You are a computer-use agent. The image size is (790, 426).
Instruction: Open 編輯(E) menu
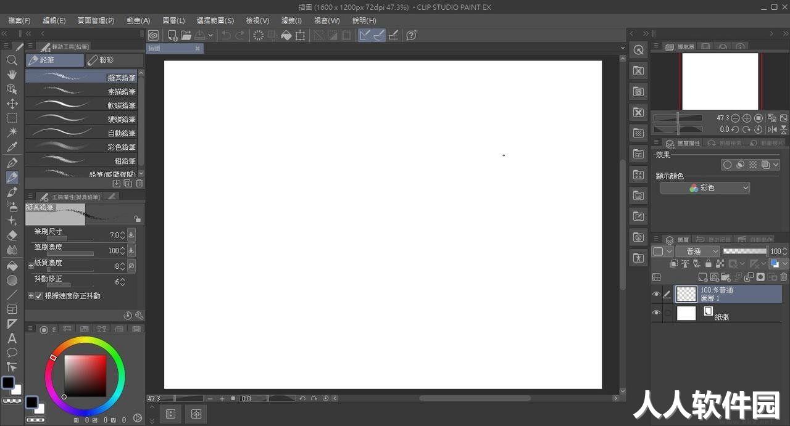tap(54, 20)
